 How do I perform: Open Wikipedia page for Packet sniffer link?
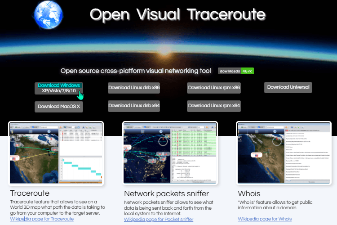[159, 220]
